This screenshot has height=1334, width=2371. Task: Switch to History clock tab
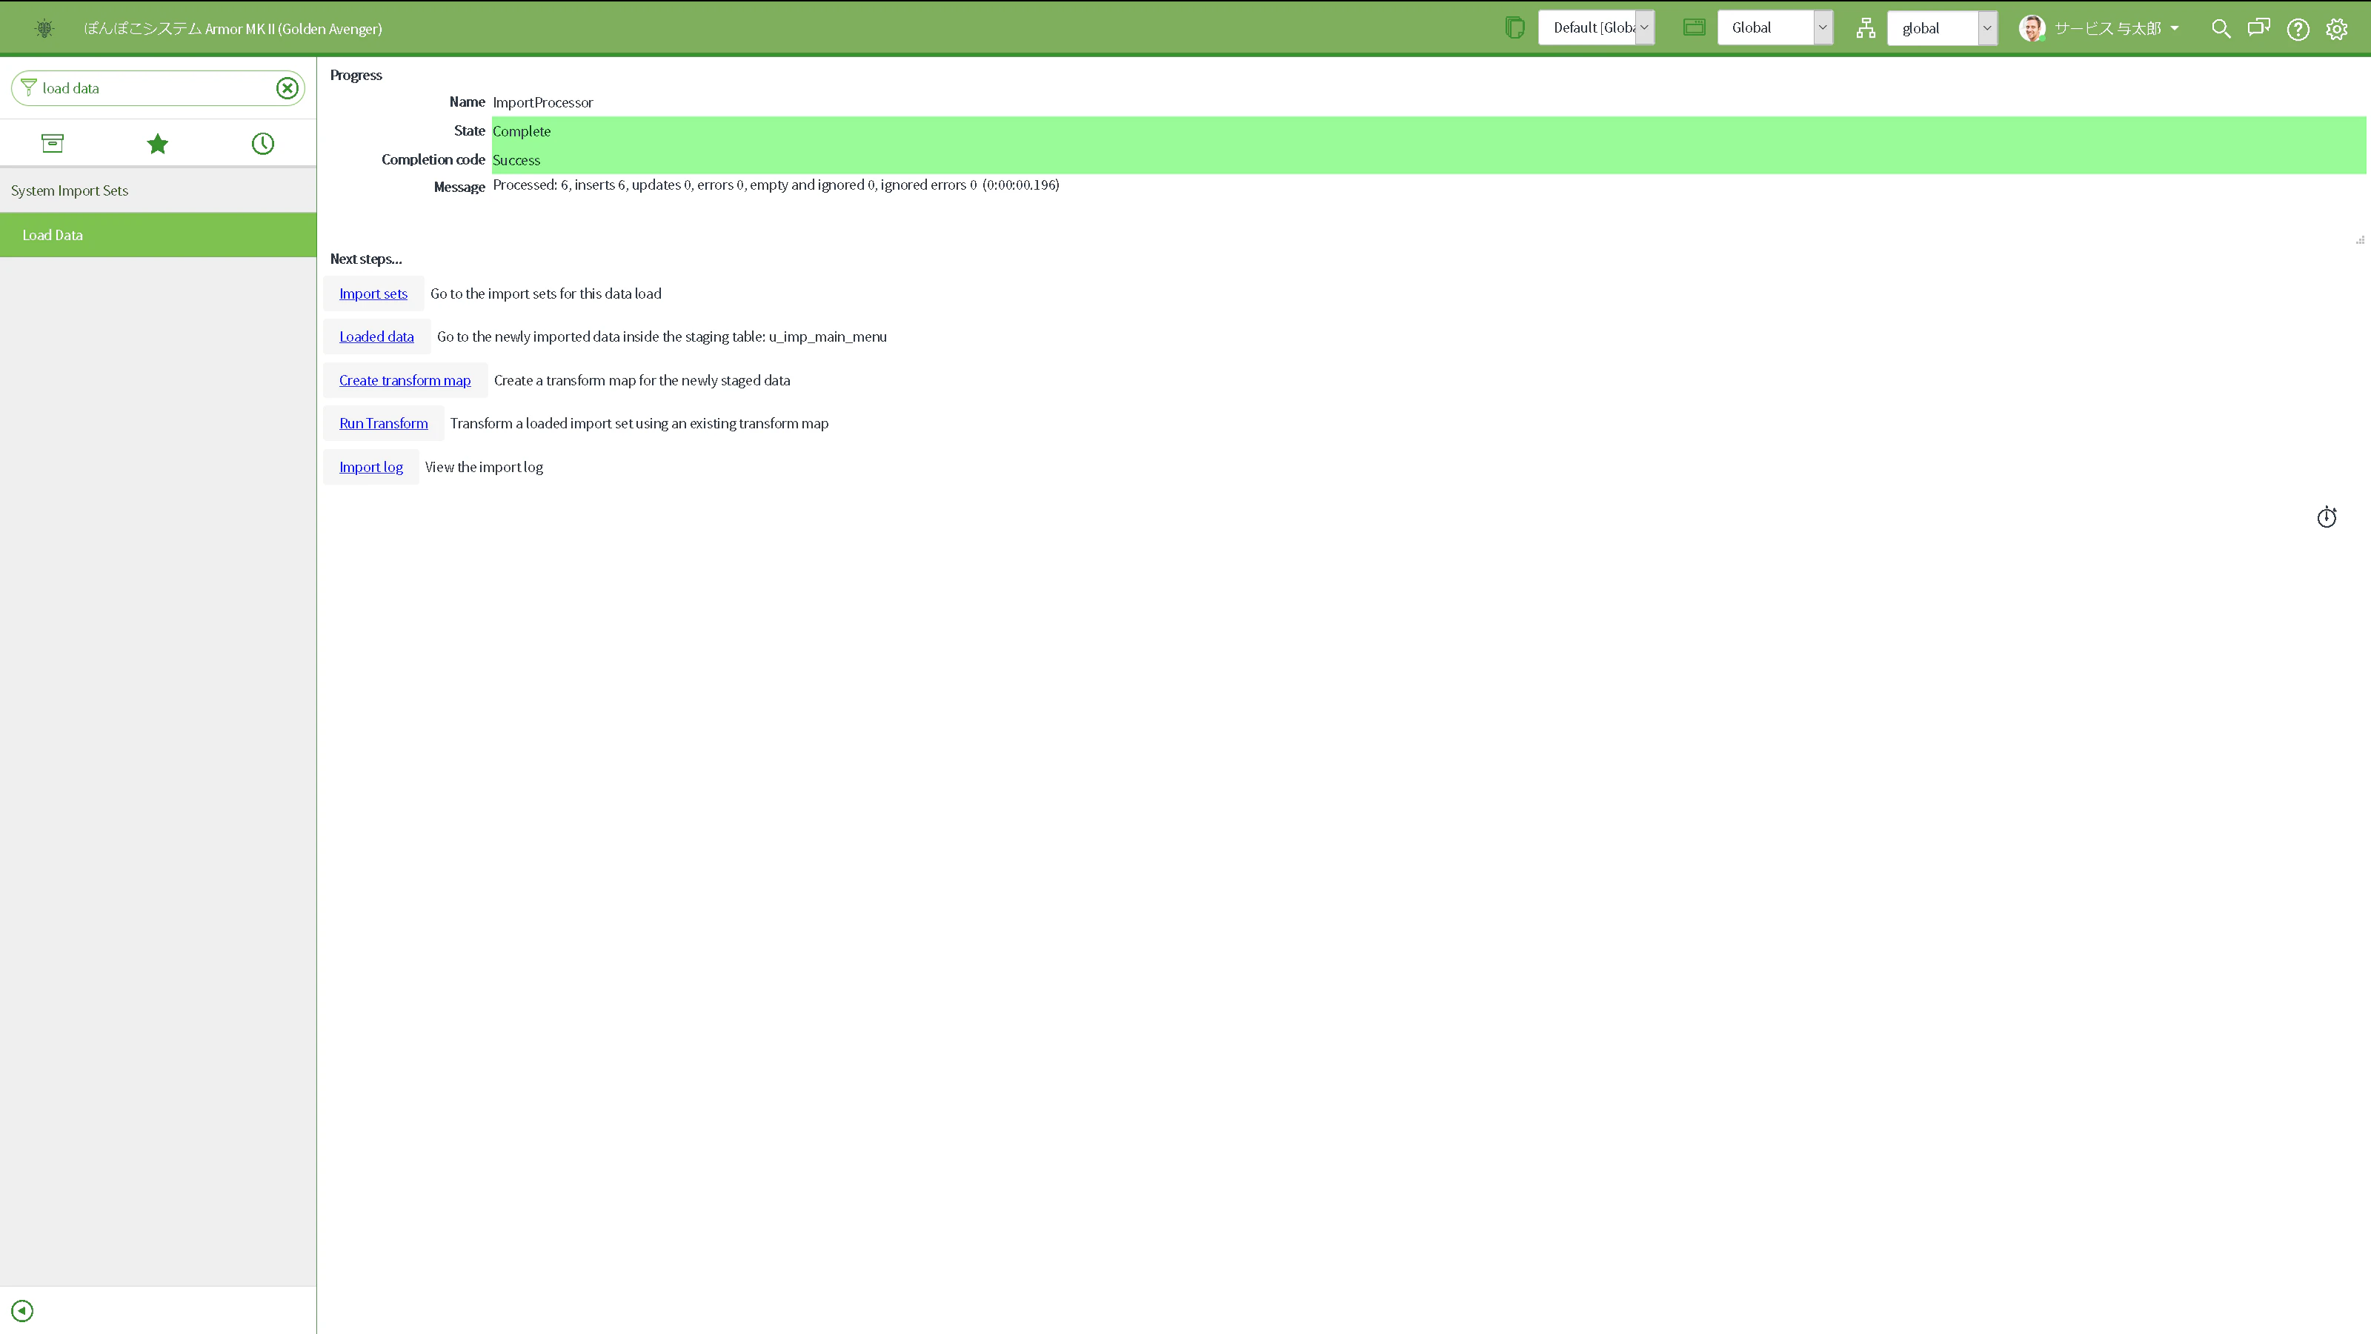click(x=262, y=144)
